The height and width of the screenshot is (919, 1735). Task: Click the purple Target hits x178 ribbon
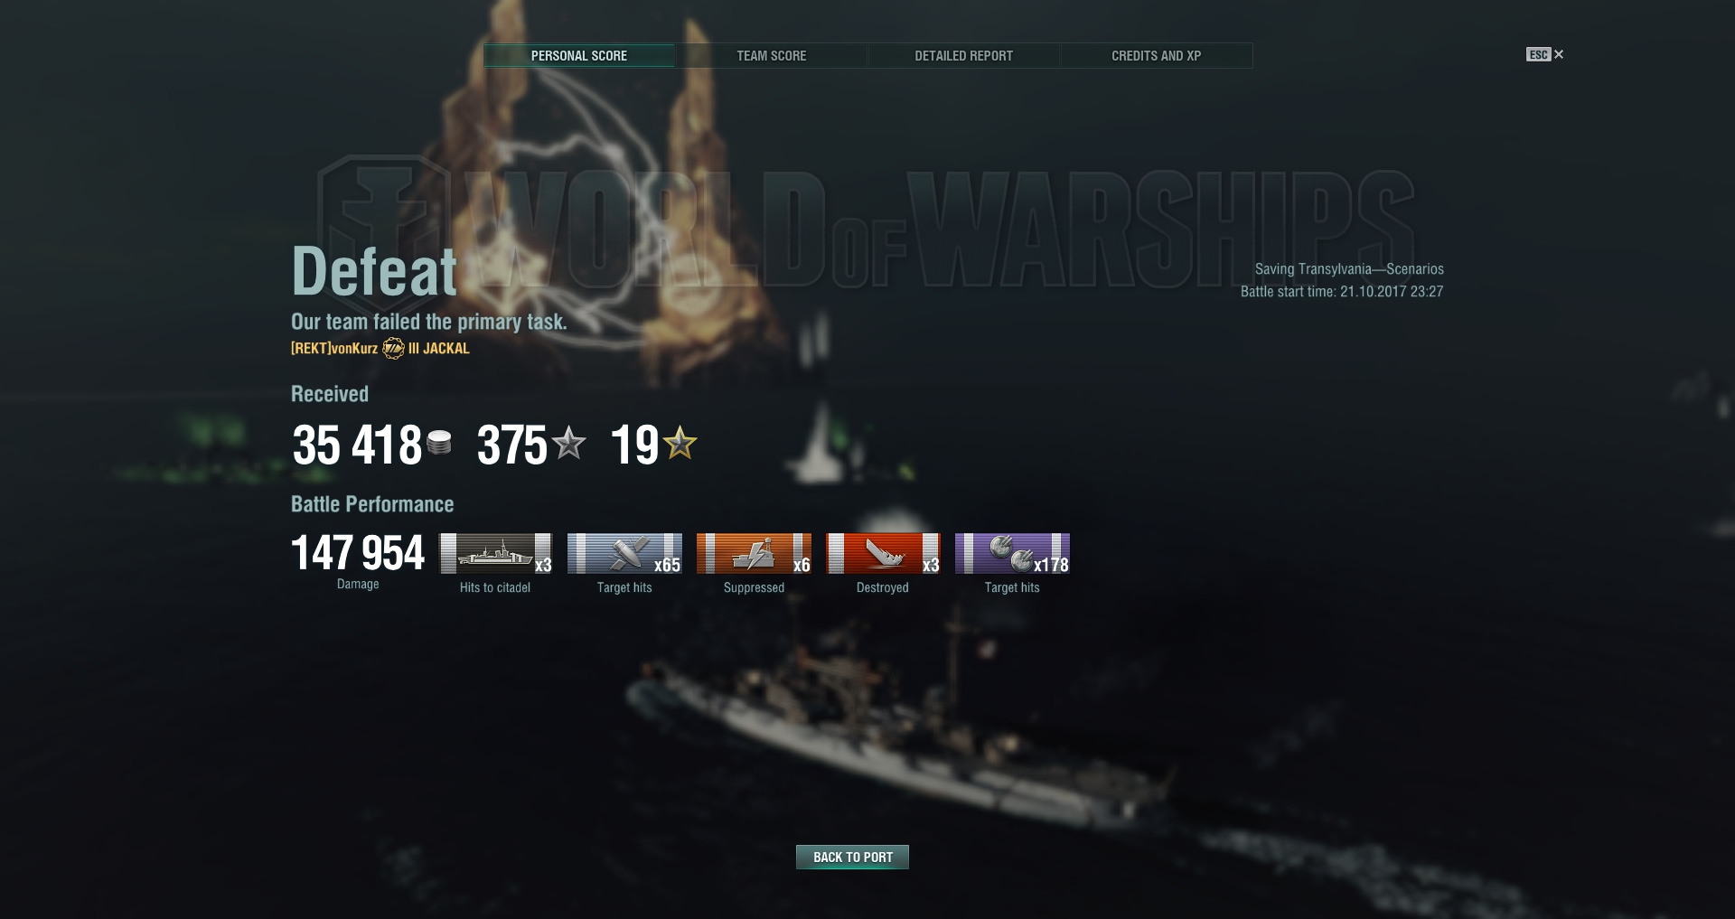[1012, 553]
